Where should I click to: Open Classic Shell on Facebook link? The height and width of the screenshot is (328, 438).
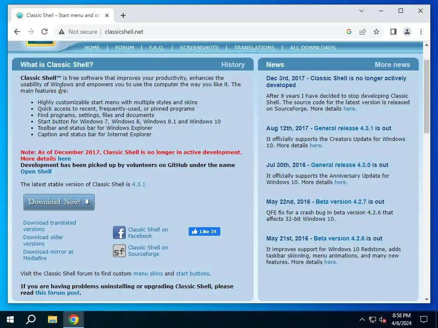click(148, 233)
